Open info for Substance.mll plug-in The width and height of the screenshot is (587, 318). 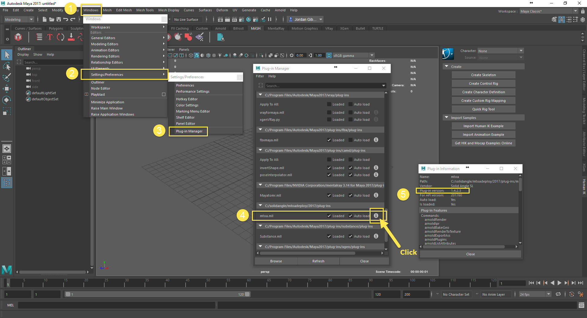tap(376, 236)
